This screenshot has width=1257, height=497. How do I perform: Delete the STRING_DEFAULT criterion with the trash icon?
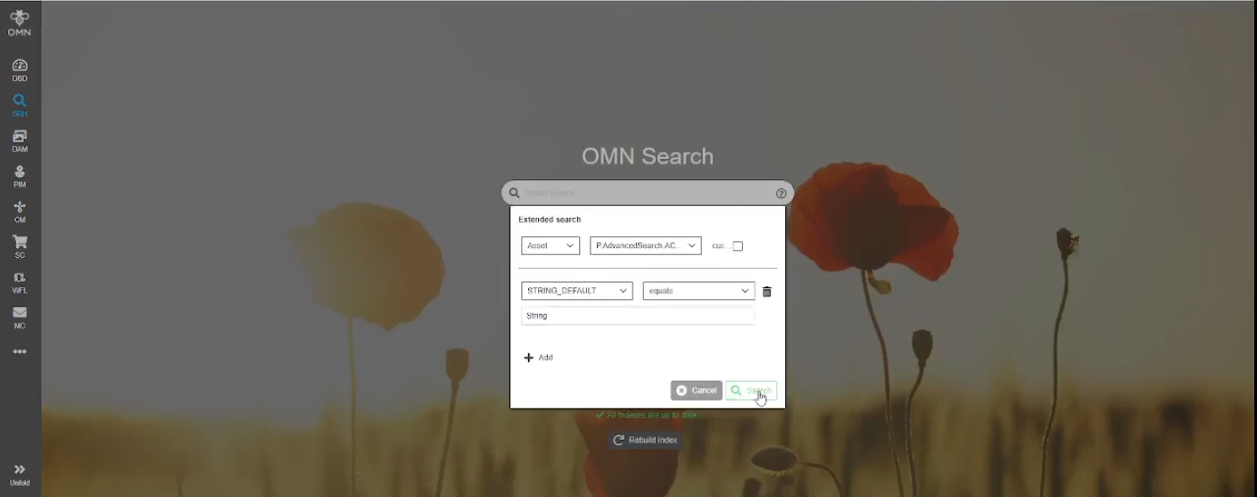(766, 291)
